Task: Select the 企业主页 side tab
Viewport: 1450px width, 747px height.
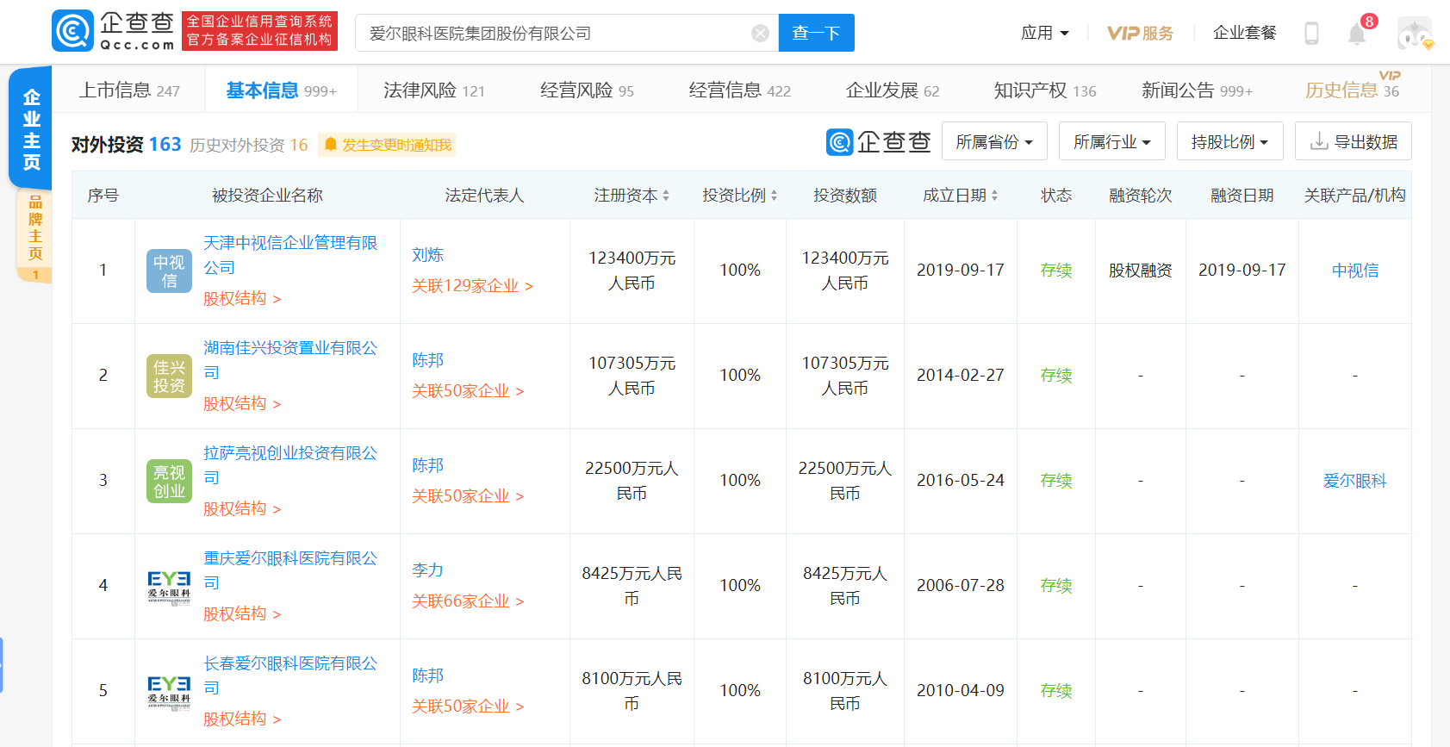Action: pos(31,128)
